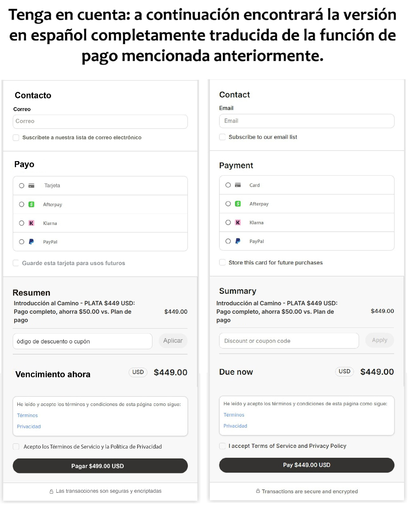
Task: Select the Tarjeta radio button
Action: coord(22,186)
